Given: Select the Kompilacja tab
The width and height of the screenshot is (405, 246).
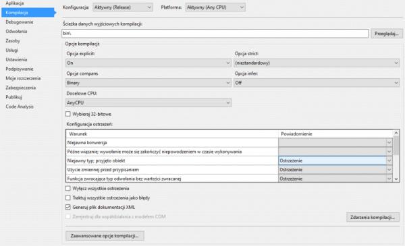Looking at the screenshot, I should coord(28,12).
